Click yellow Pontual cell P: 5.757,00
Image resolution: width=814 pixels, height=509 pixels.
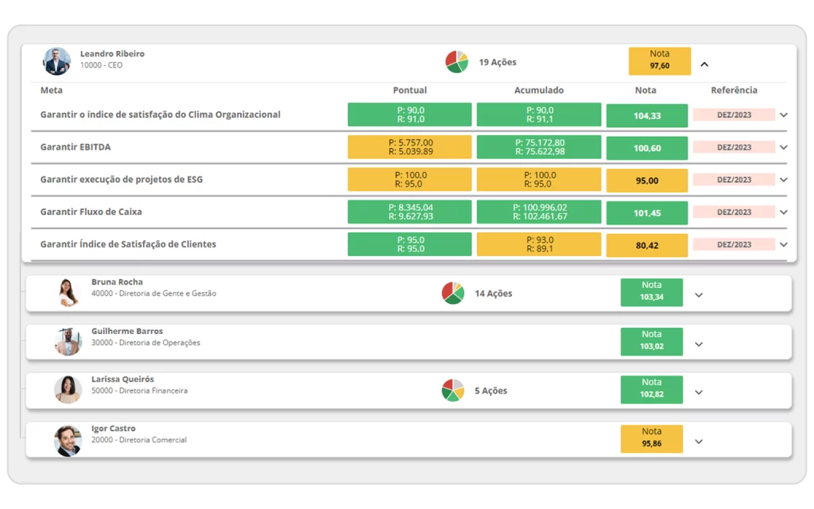pyautogui.click(x=409, y=147)
